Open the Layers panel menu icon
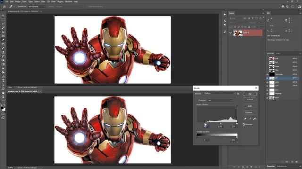The image size is (302, 169). (x=263, y=13)
